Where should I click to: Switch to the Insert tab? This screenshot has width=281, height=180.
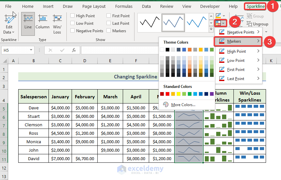click(x=48, y=7)
